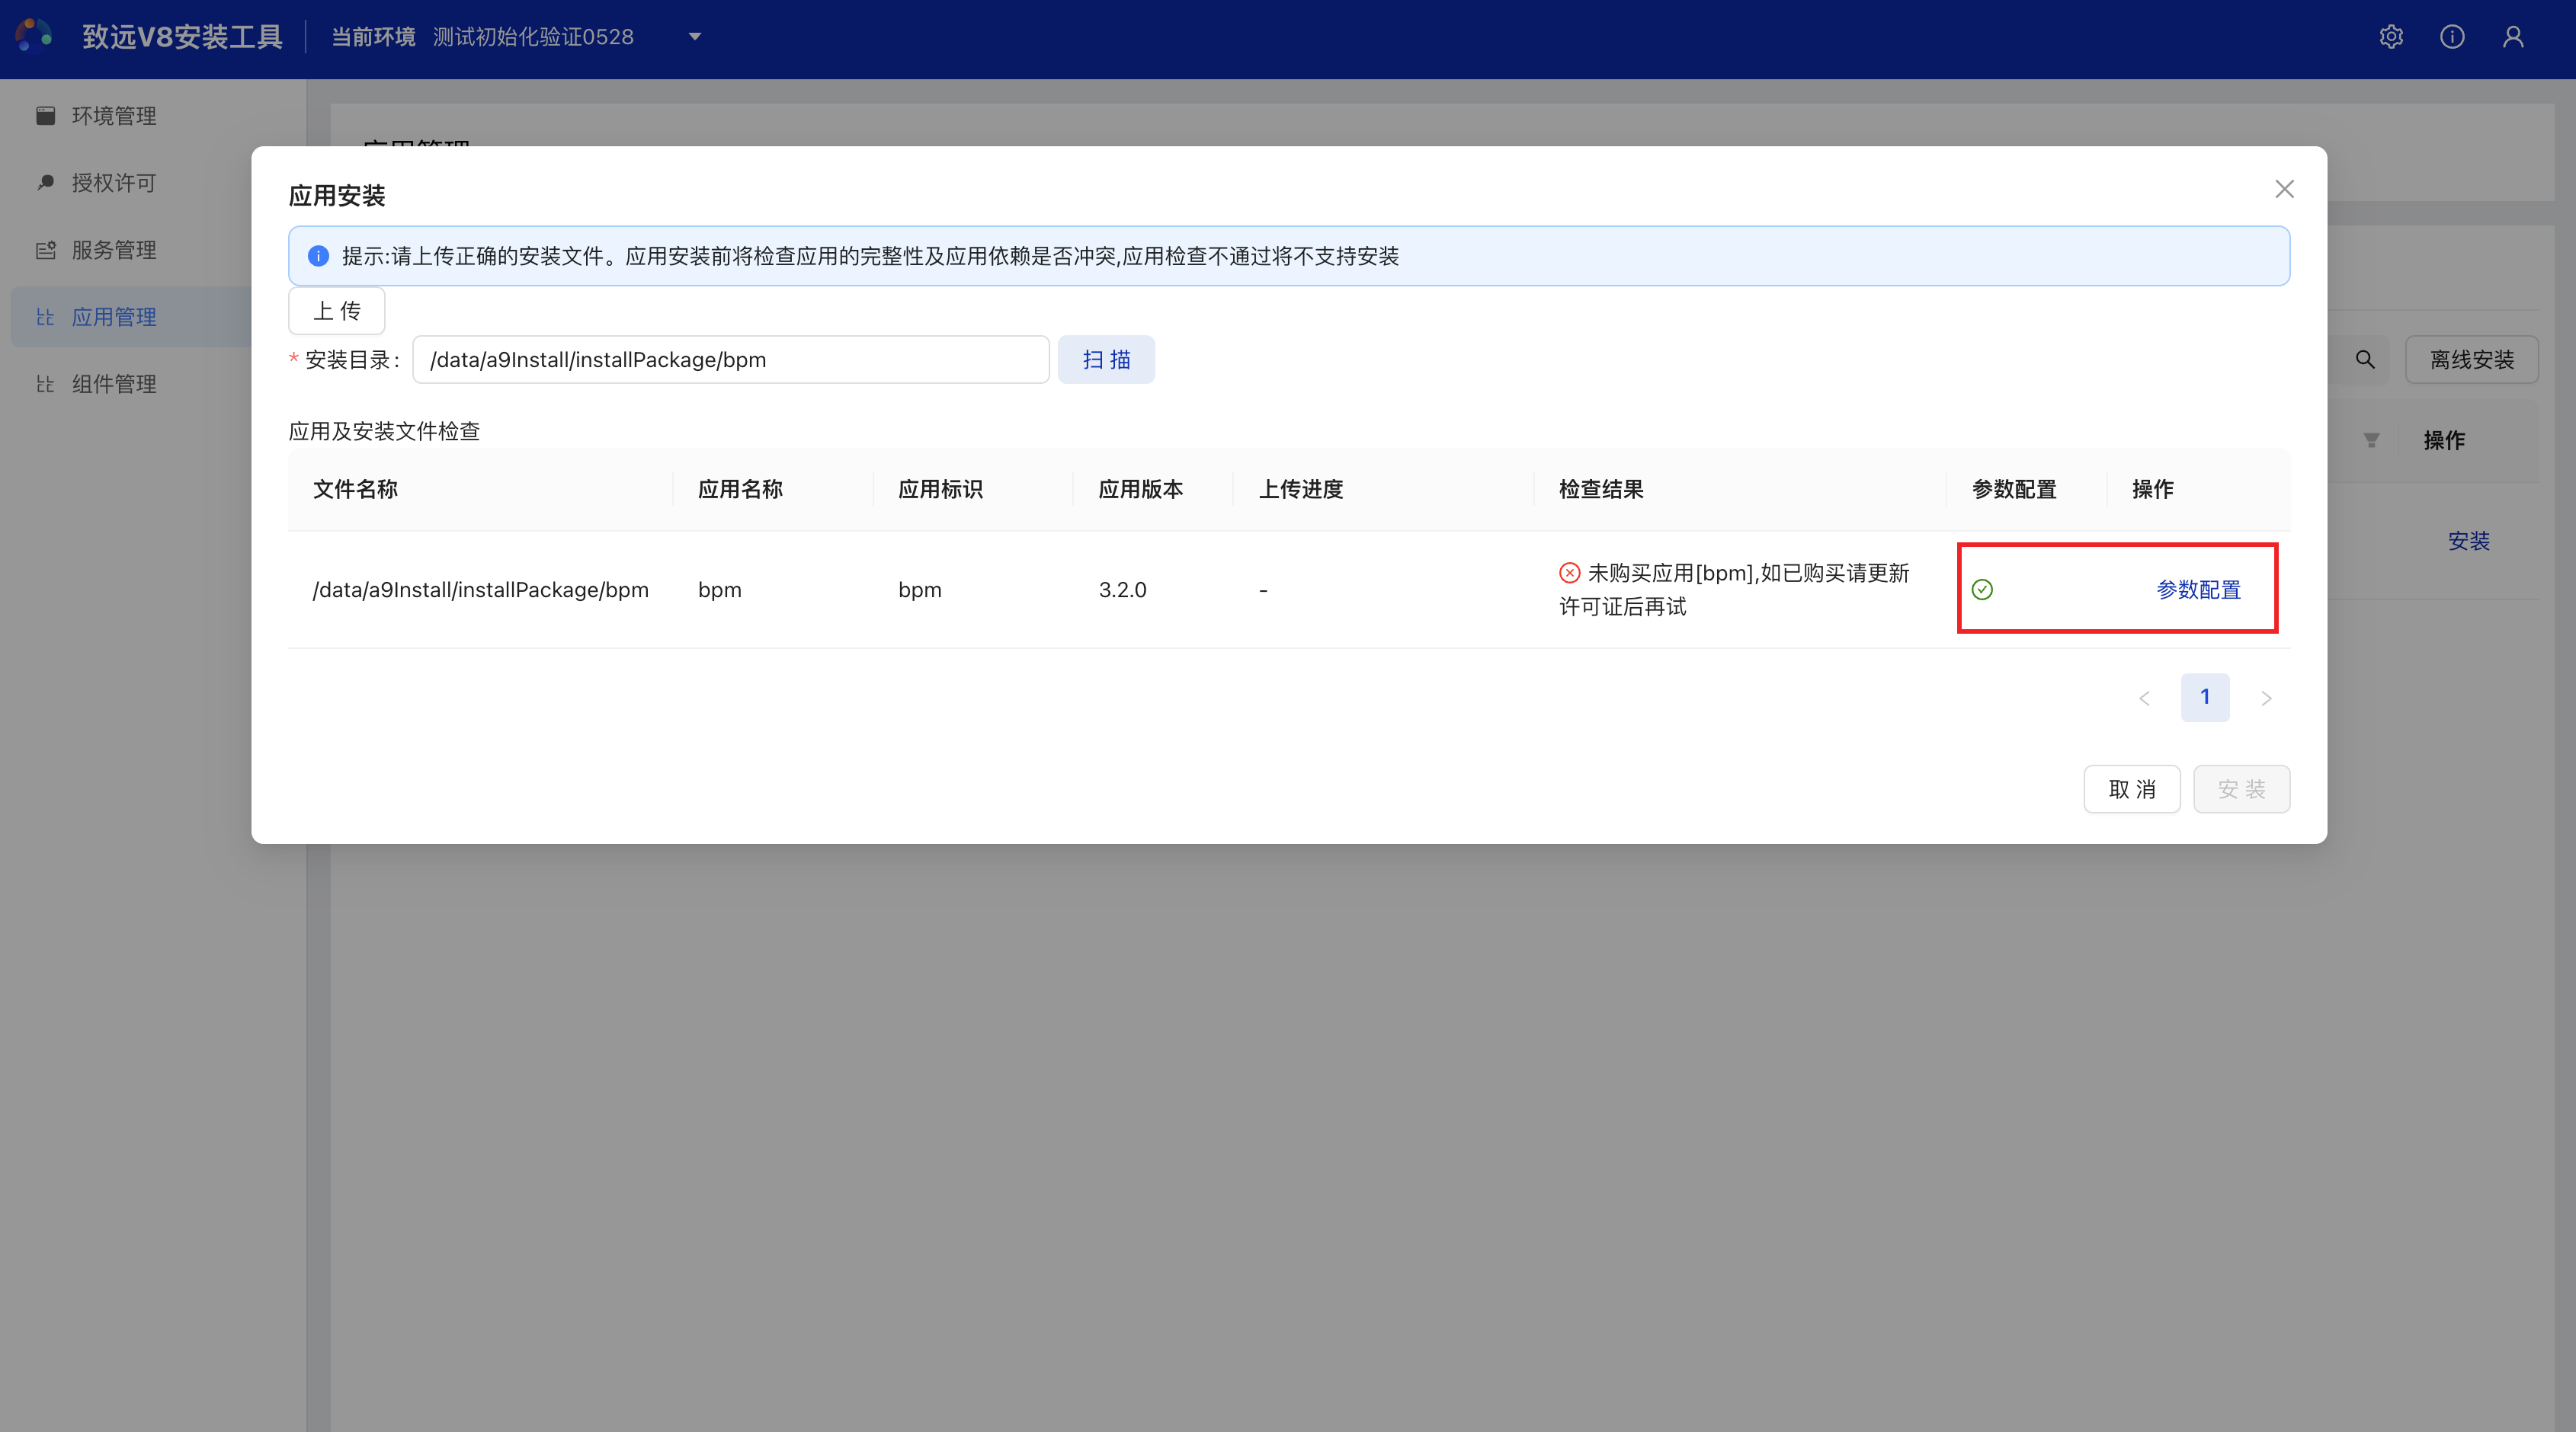2576x1432 pixels.
Task: Click the 未购买应用[bpm] error message text
Action: (1734, 590)
